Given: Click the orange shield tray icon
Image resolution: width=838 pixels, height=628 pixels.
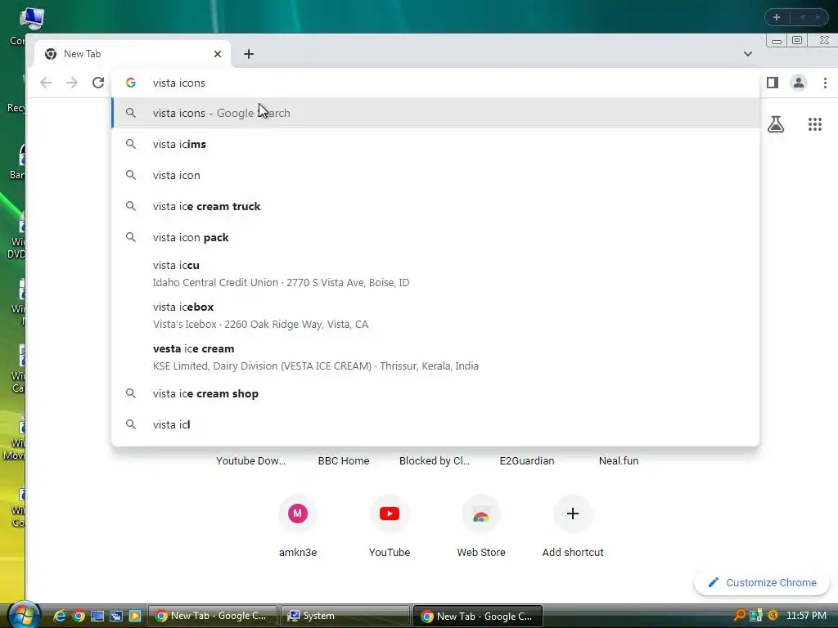Looking at the screenshot, I should point(773,616).
